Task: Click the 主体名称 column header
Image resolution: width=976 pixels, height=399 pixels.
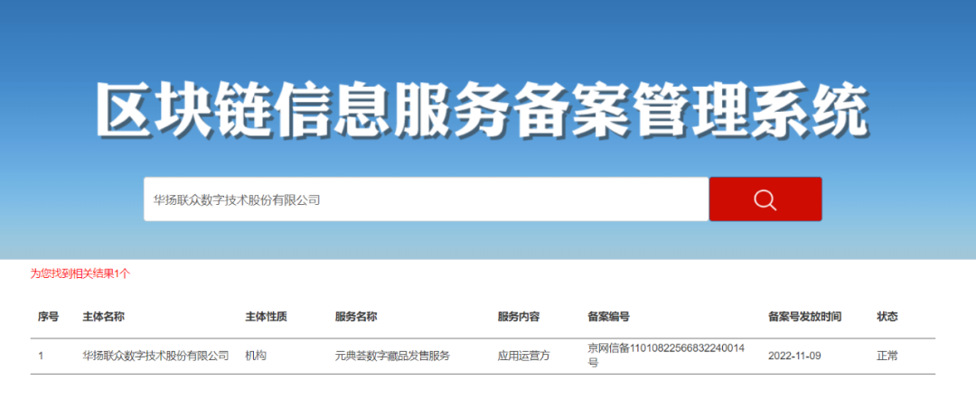Action: point(103,316)
